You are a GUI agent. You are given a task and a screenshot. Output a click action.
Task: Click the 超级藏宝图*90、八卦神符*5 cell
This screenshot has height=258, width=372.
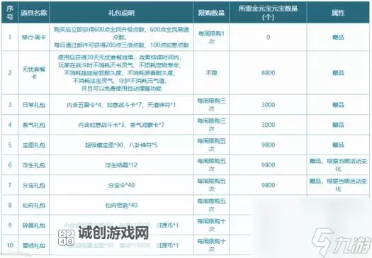(121, 145)
